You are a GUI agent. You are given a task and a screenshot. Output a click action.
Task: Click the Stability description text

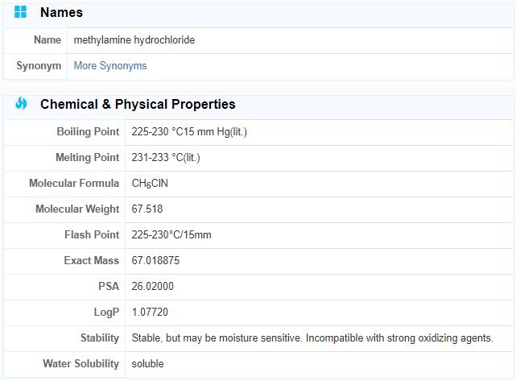(x=312, y=338)
